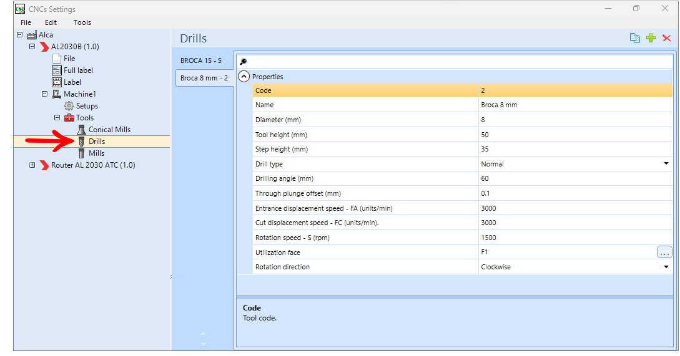The image size is (680, 356).
Task: Edit the Cut displacement speed FC value
Action: (576, 223)
